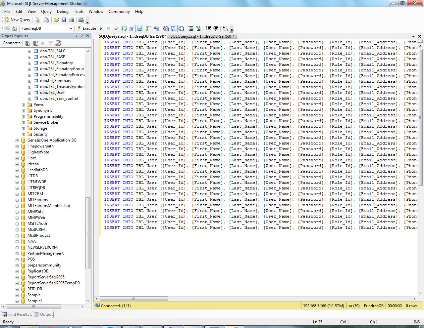Select the SQLQuery2.sql tab

132,36
